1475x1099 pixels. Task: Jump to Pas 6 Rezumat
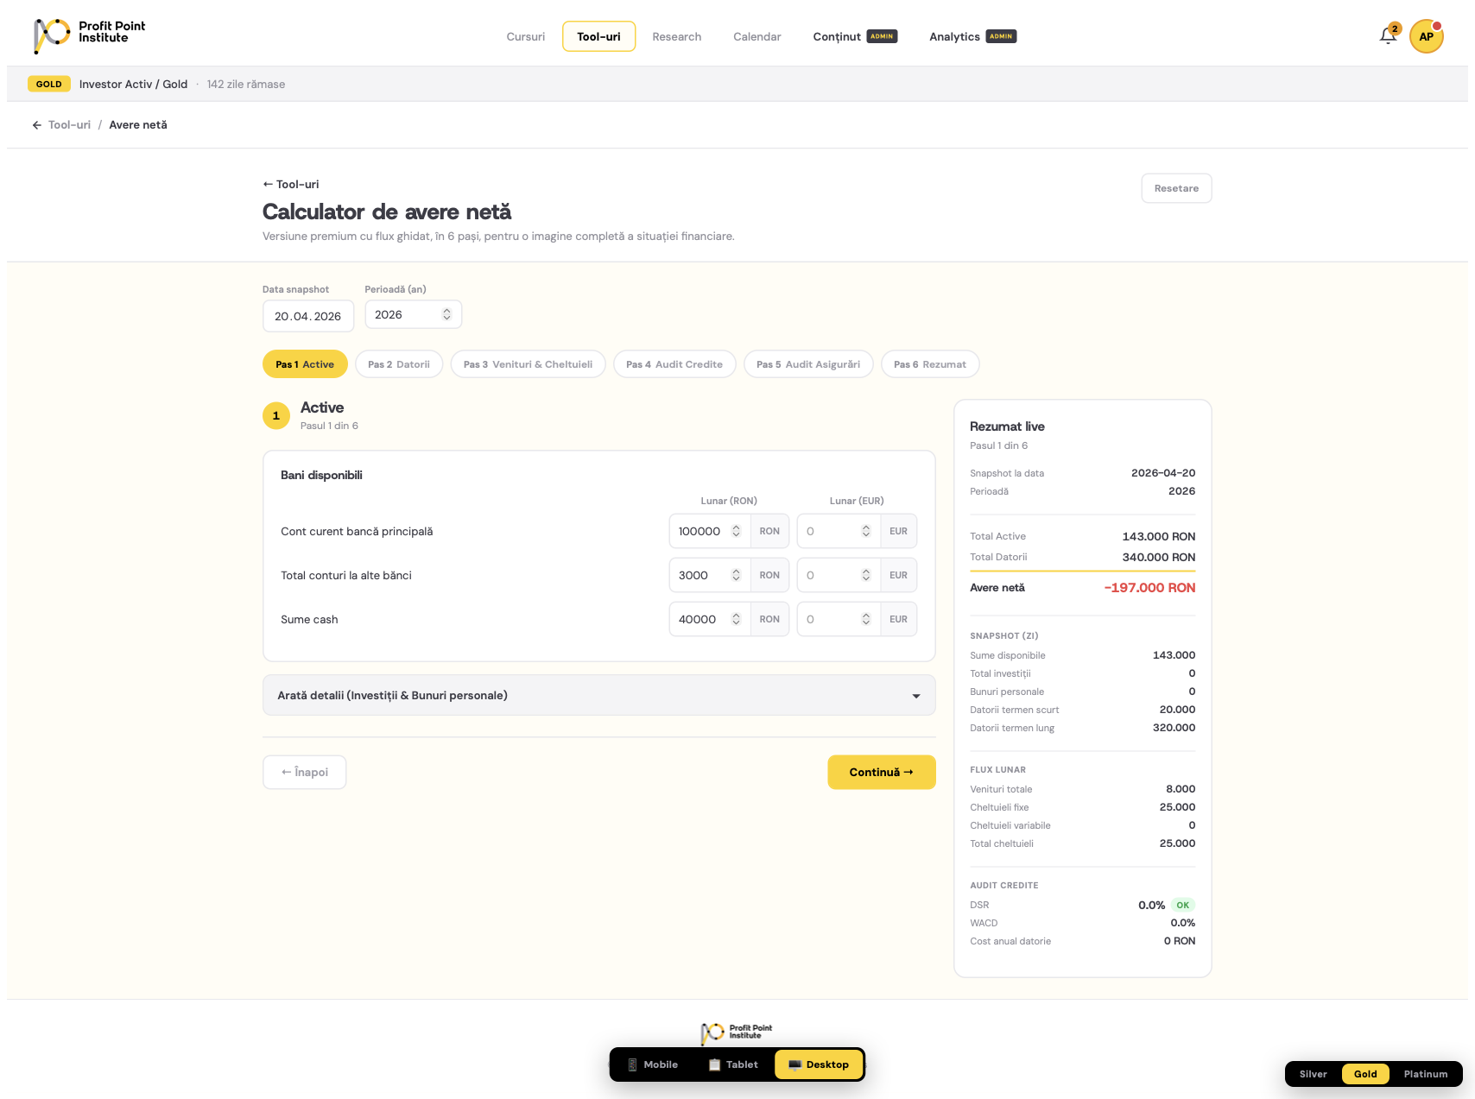tap(930, 364)
